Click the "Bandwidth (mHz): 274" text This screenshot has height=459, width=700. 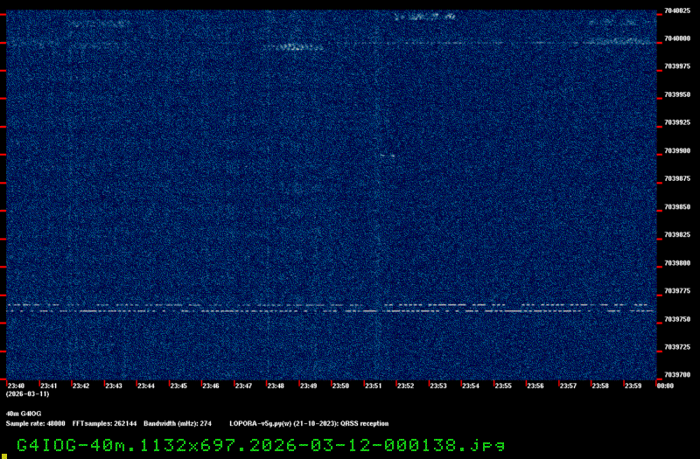point(178,424)
